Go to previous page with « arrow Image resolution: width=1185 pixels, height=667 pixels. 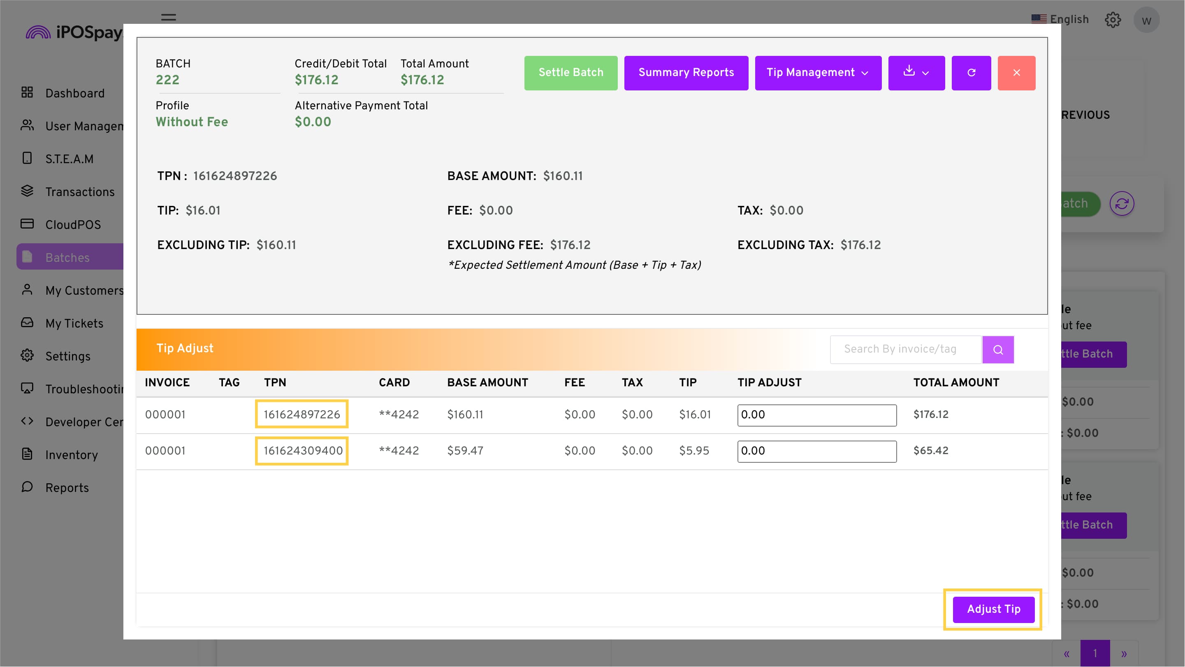[1067, 653]
